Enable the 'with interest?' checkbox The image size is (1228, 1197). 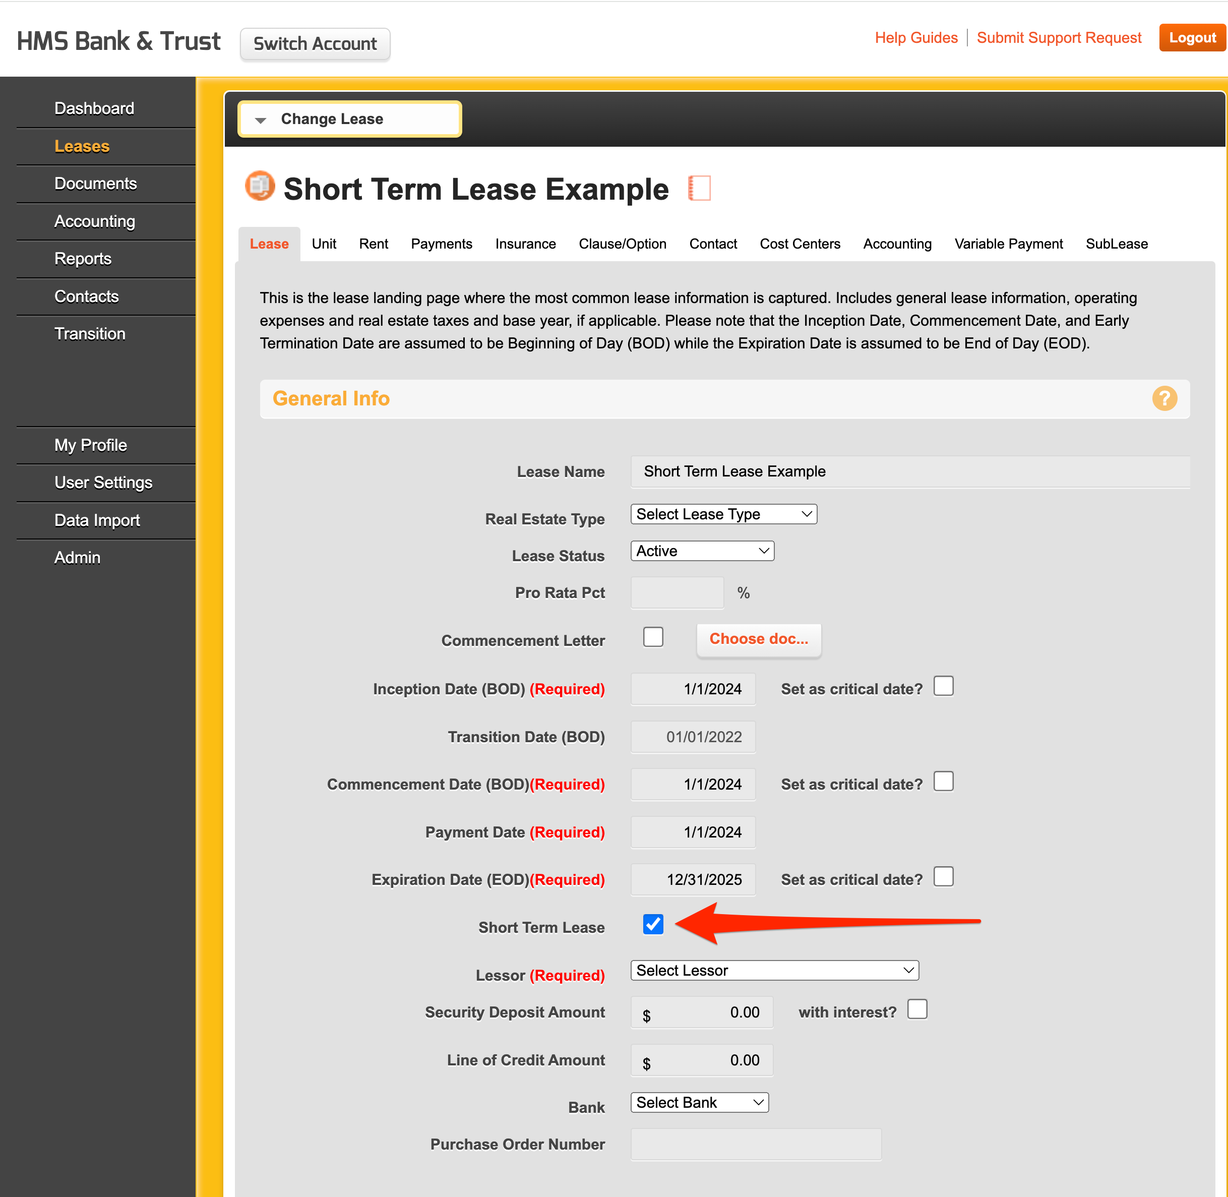(917, 1009)
